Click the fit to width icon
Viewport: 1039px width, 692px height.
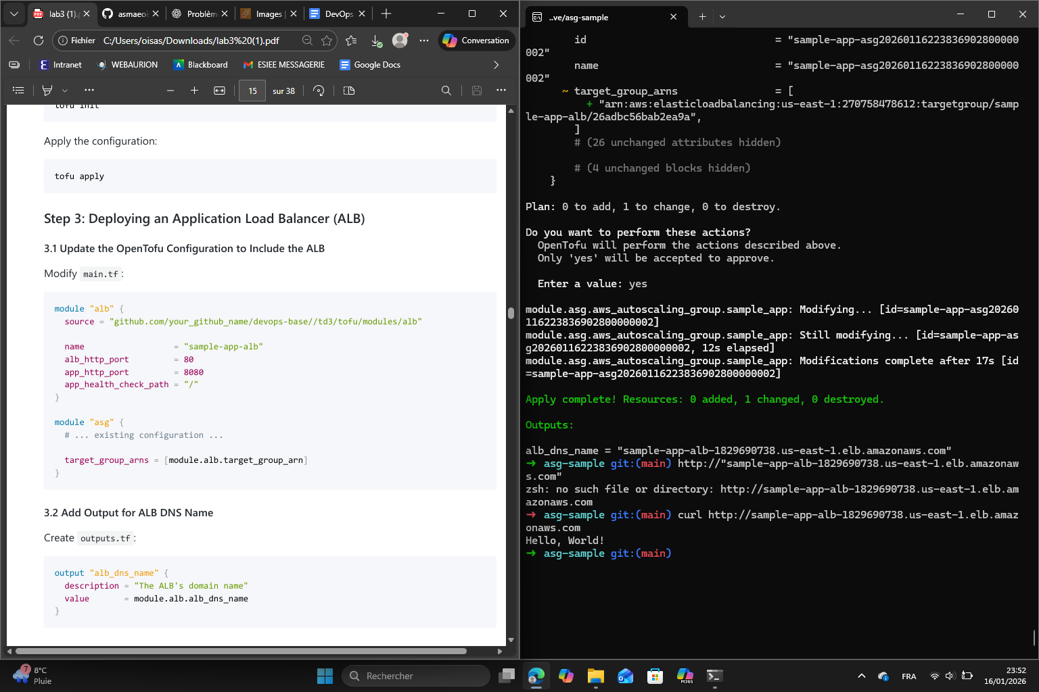click(x=219, y=91)
